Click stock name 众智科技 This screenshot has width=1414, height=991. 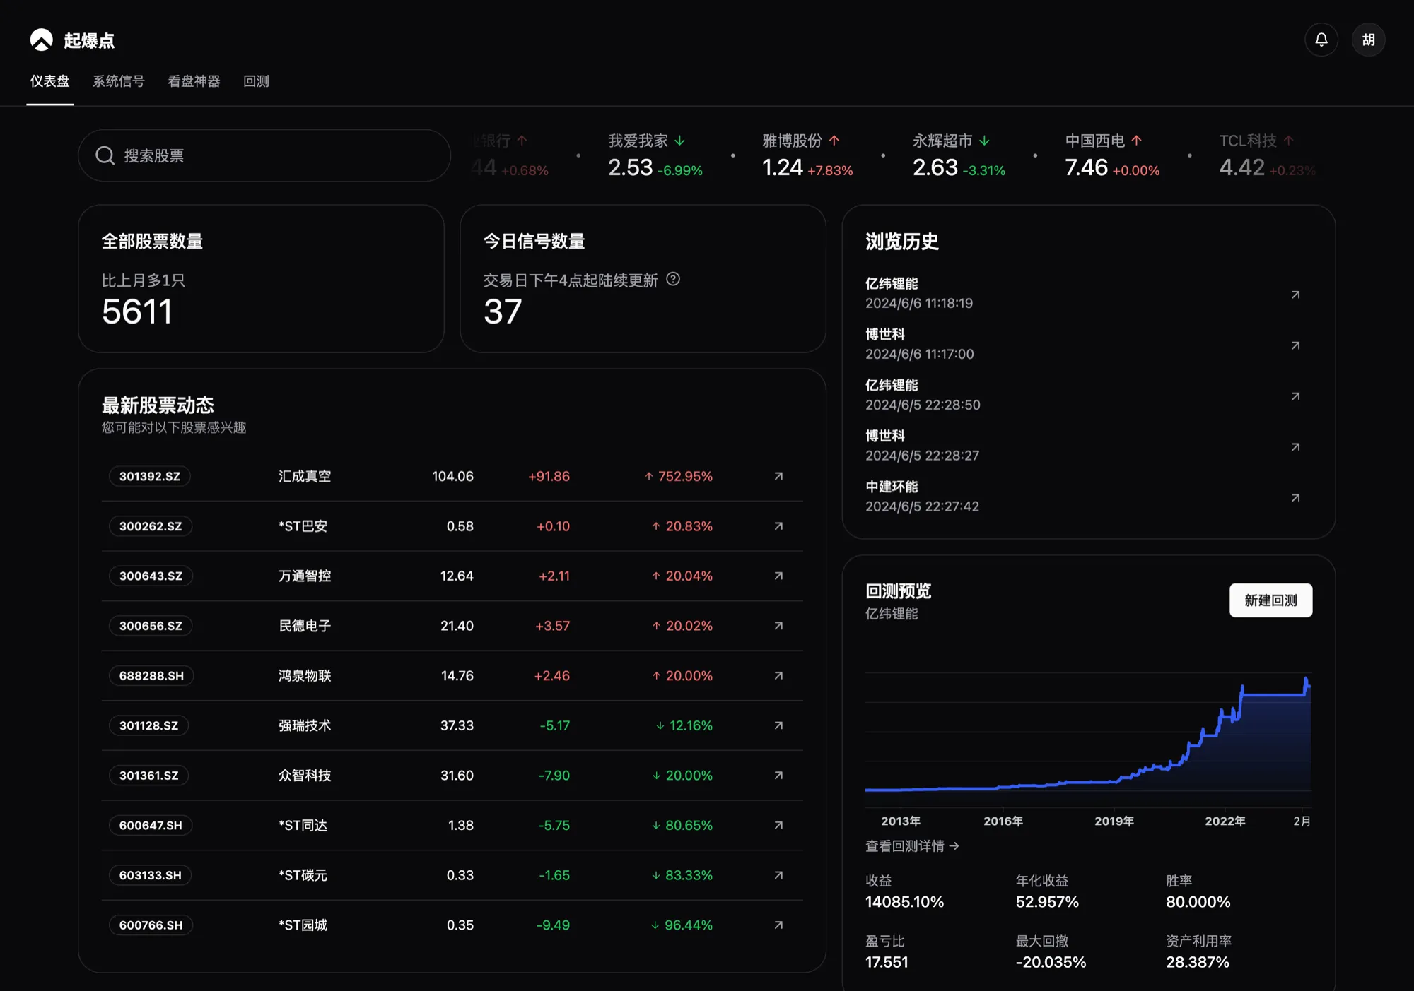305,776
